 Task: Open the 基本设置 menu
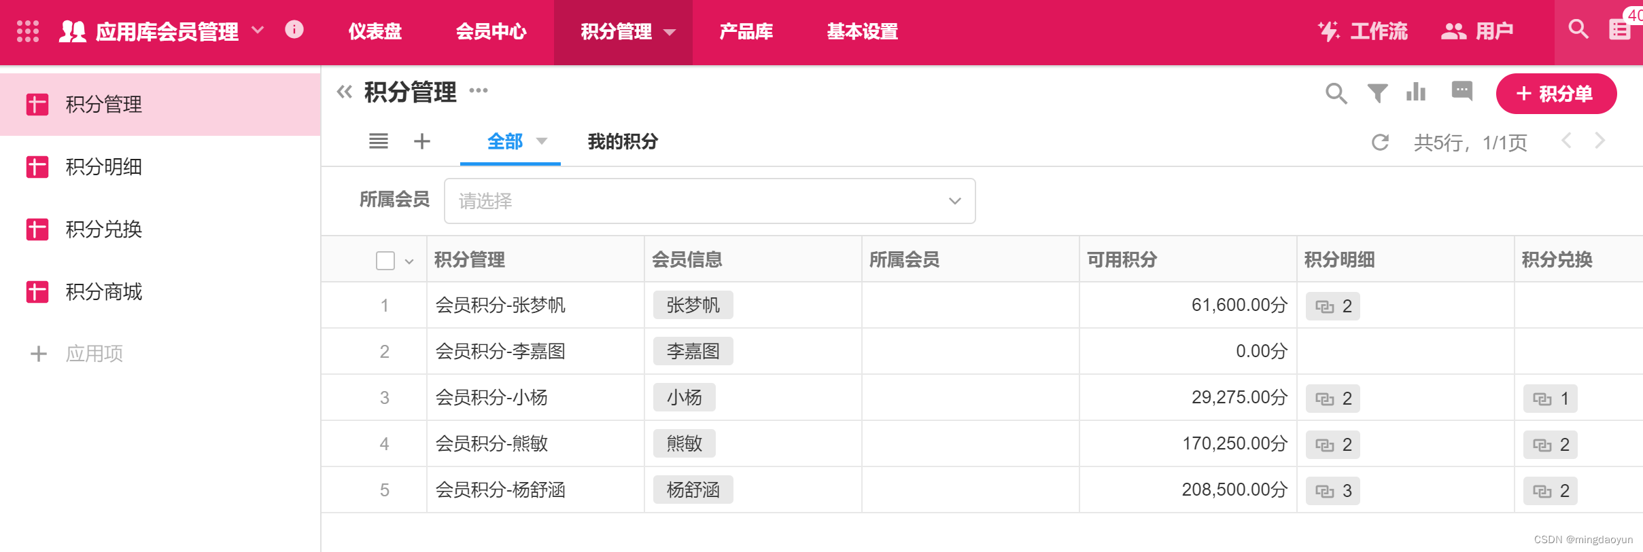862,31
